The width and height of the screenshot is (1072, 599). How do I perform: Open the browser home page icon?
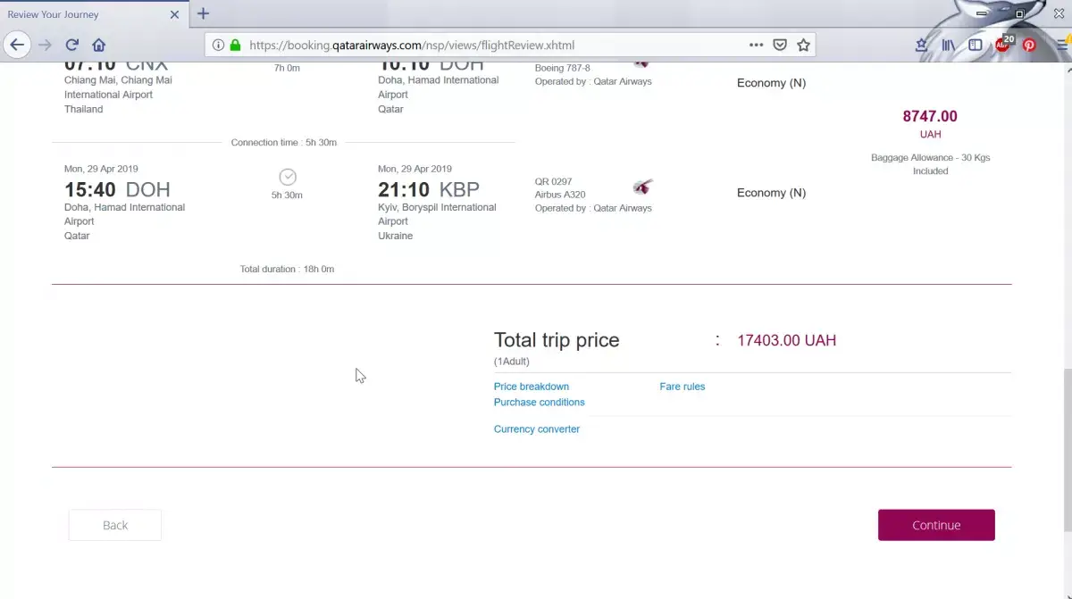tap(99, 45)
